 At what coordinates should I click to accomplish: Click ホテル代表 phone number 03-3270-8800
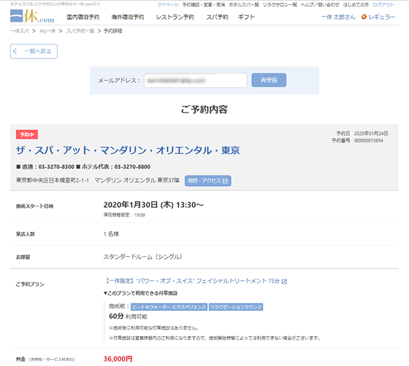point(132,167)
